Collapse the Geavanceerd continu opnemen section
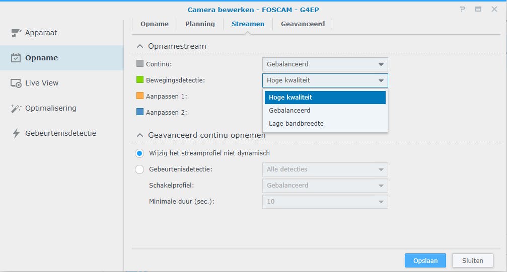Viewport: 507px width, 272px height. (x=140, y=135)
